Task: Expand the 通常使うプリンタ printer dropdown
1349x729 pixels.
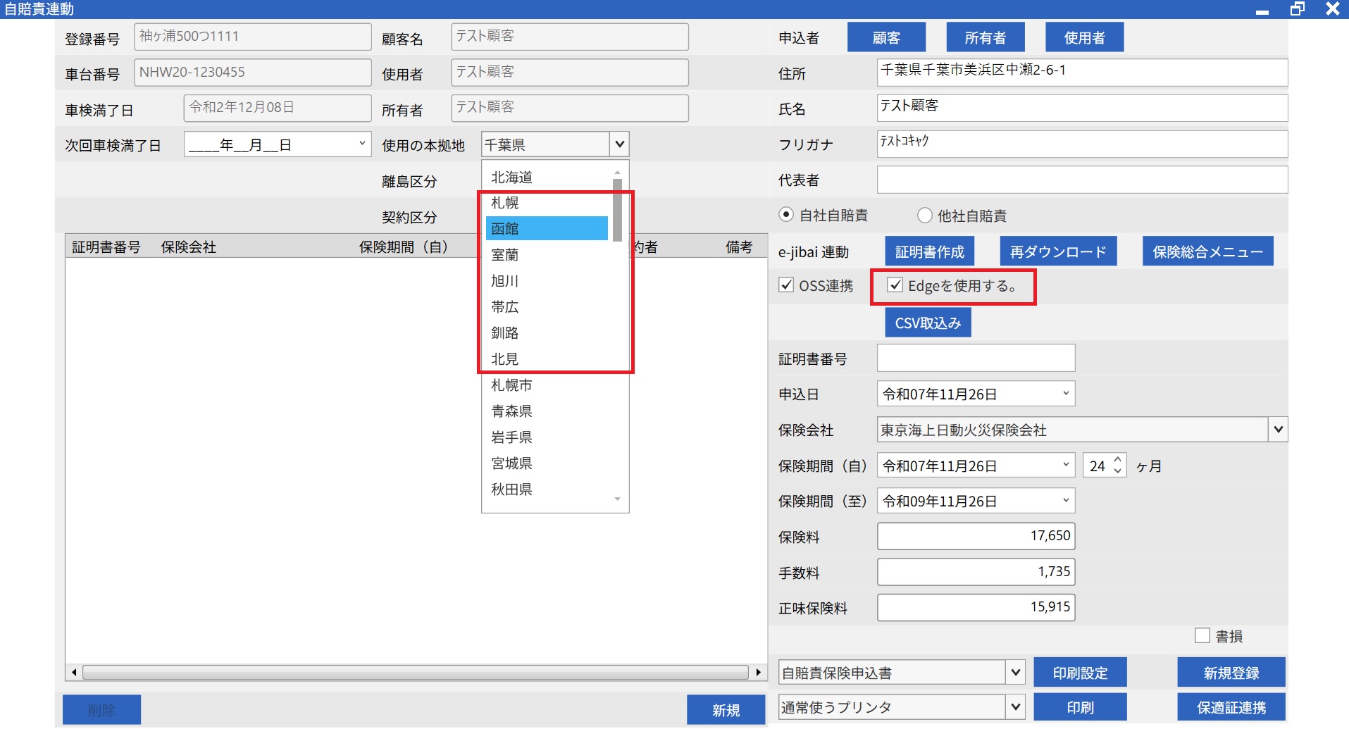Action: point(1015,706)
